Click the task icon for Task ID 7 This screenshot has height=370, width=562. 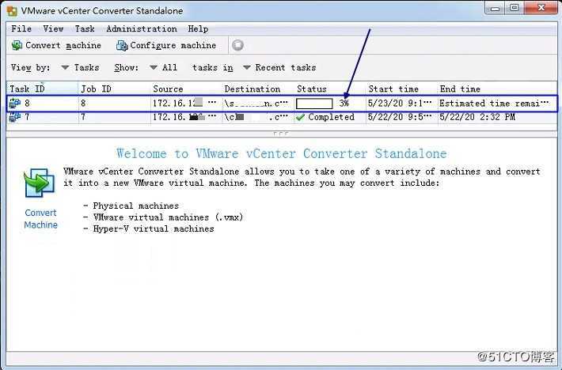[15, 117]
